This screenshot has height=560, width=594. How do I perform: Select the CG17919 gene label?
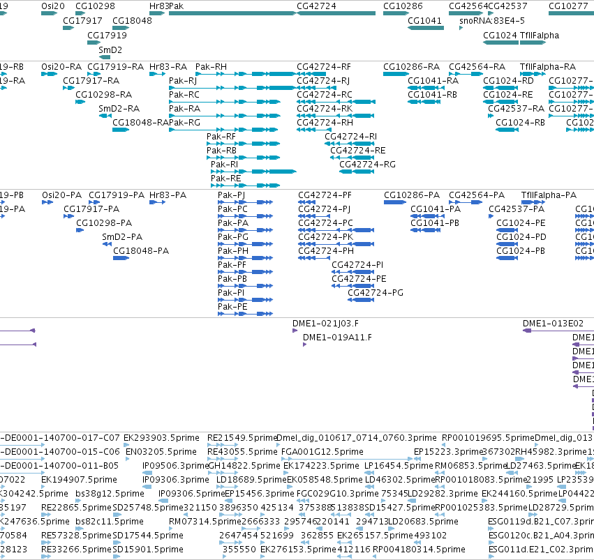(107, 35)
